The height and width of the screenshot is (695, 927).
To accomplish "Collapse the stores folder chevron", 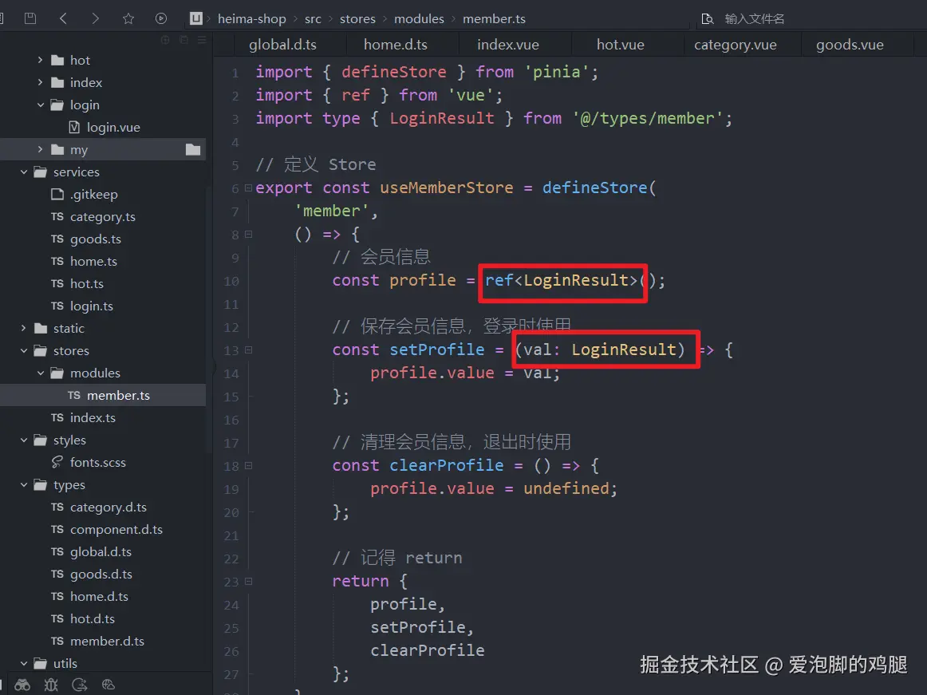I will [24, 351].
